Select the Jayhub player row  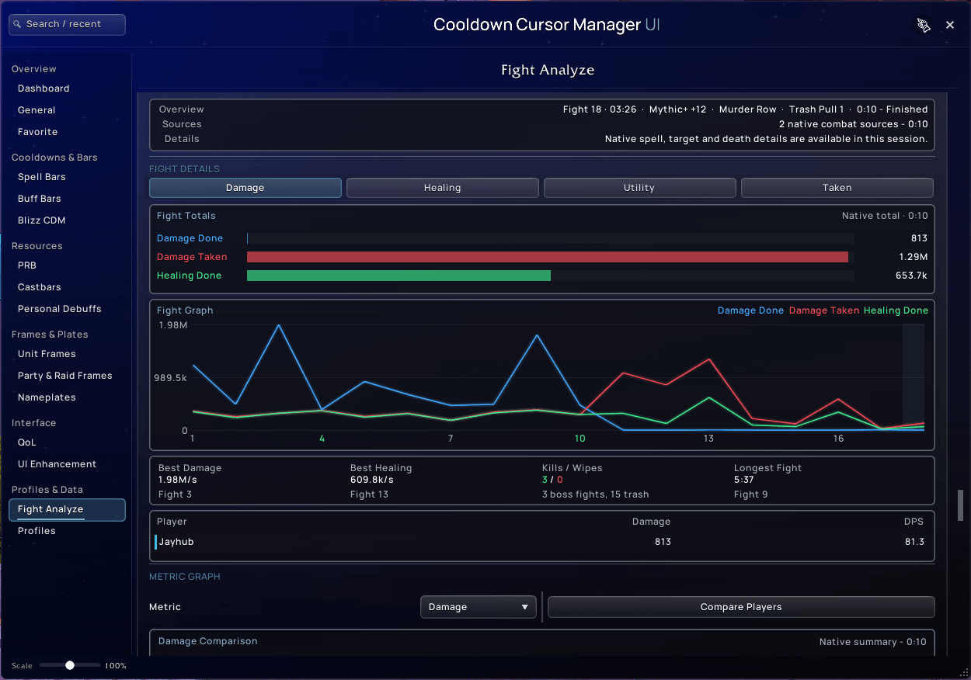click(x=541, y=542)
